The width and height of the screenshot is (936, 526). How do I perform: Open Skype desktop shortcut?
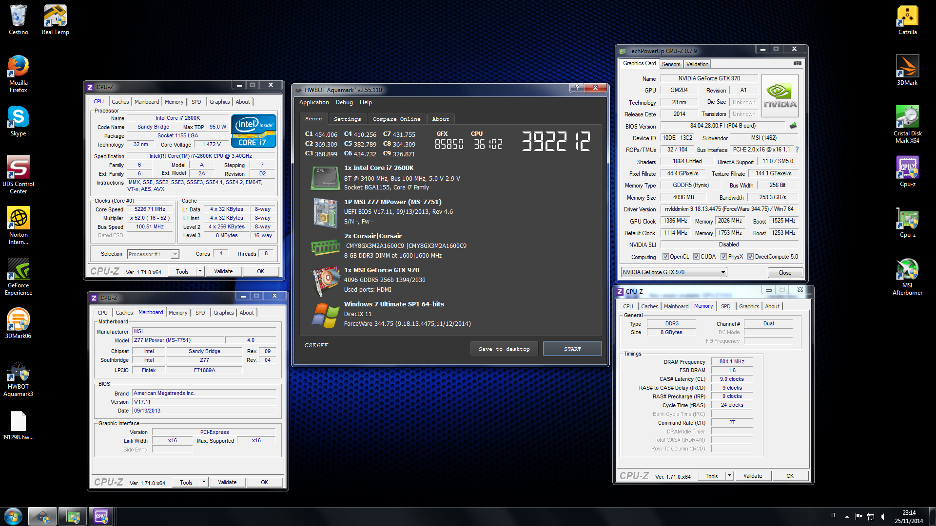coord(18,121)
